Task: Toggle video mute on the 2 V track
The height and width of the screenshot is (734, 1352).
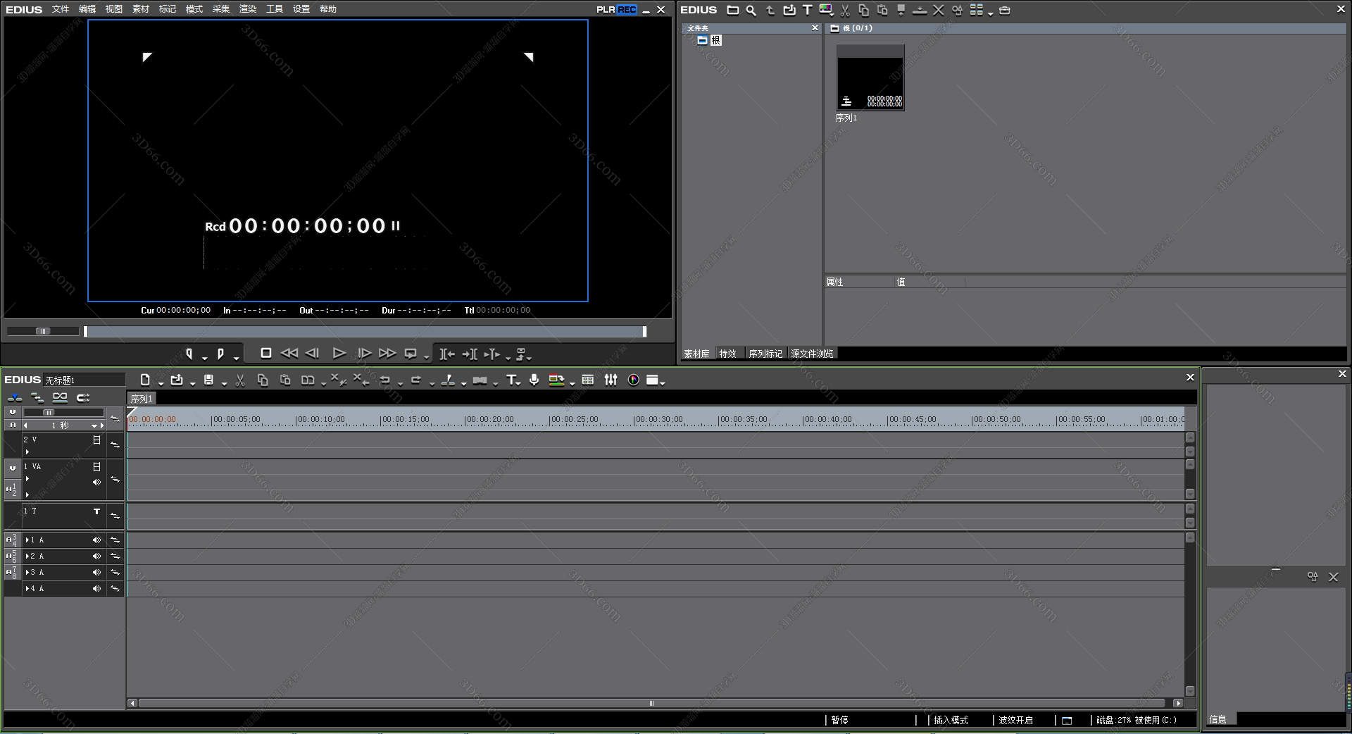Action: click(96, 440)
